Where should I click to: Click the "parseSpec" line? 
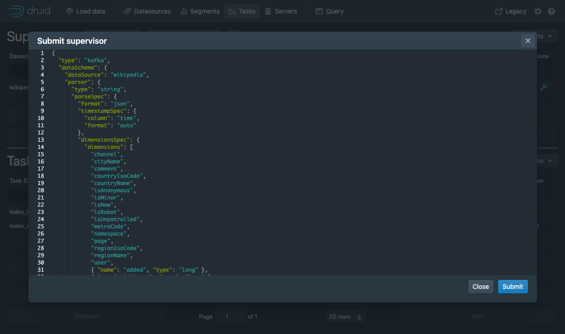pos(94,97)
